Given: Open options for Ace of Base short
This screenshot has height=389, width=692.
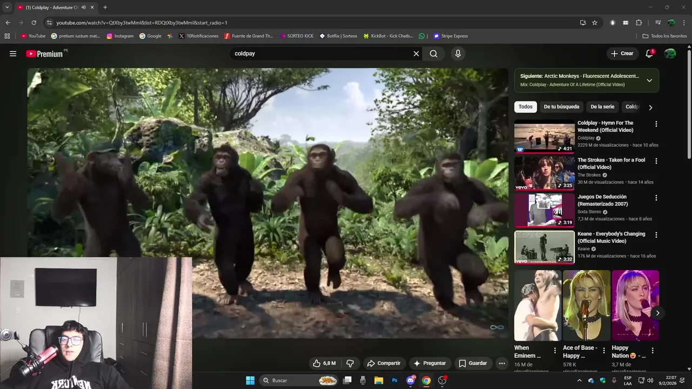Looking at the screenshot, I should [x=603, y=350].
